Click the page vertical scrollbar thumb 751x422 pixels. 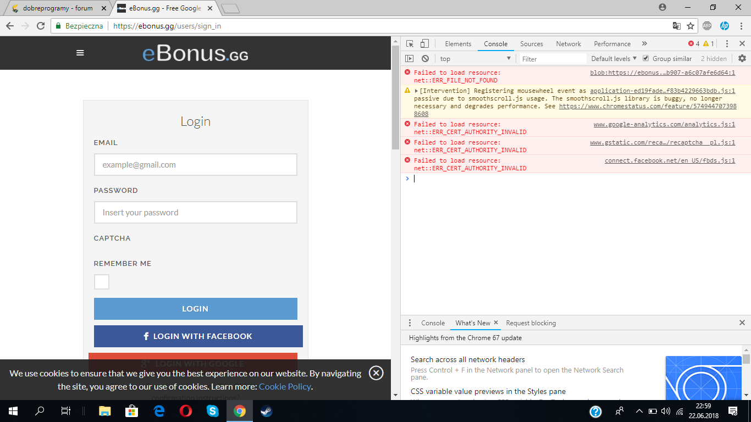(395, 98)
